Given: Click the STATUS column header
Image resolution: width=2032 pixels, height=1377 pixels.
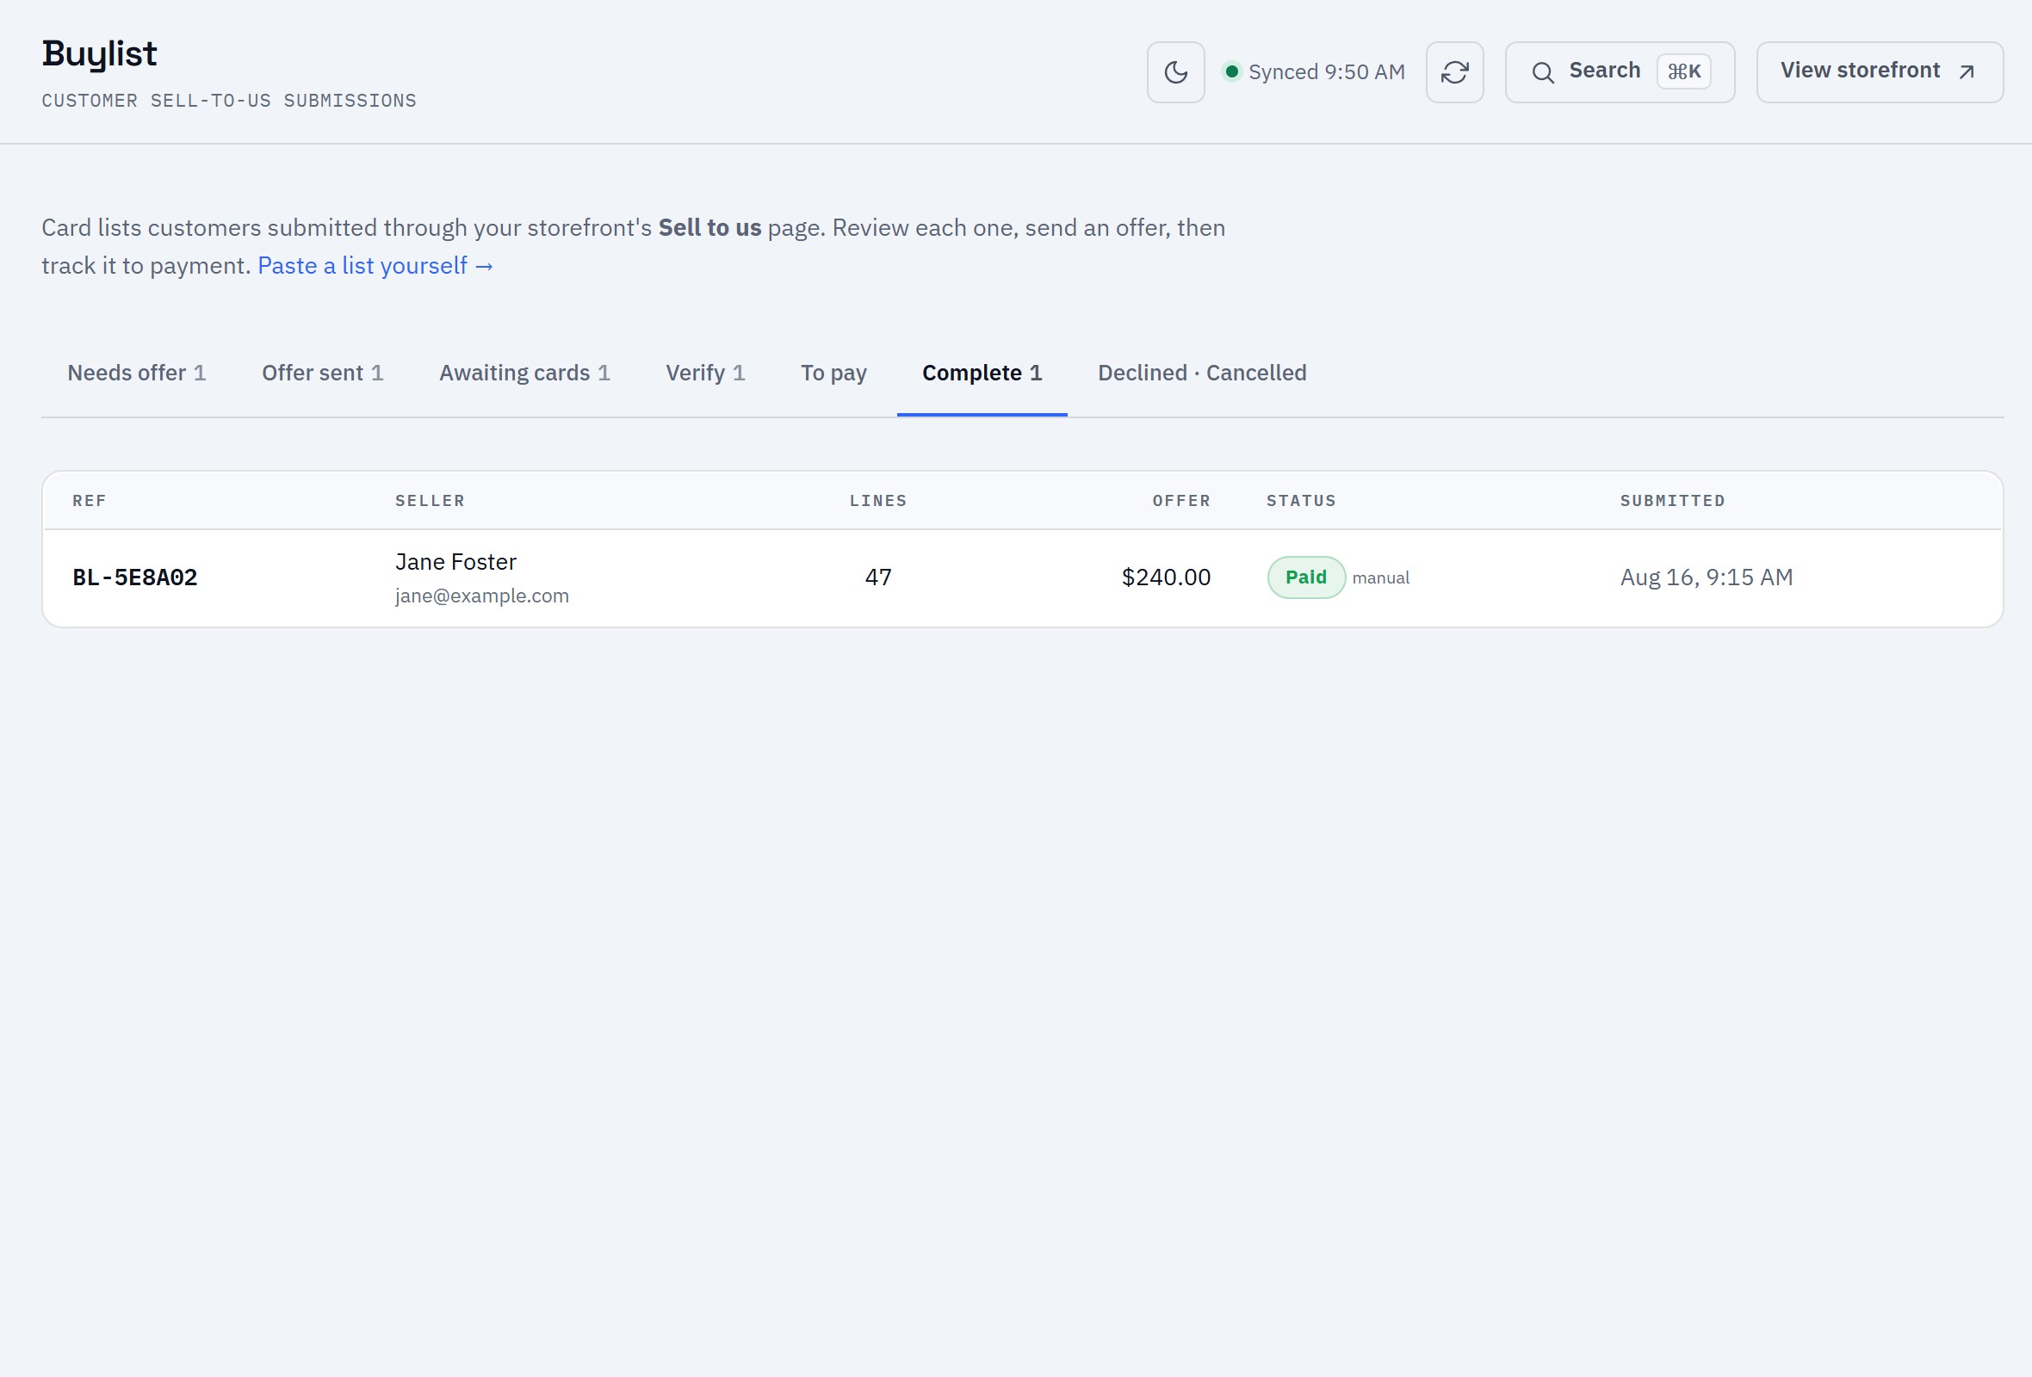Looking at the screenshot, I should click(x=1301, y=501).
